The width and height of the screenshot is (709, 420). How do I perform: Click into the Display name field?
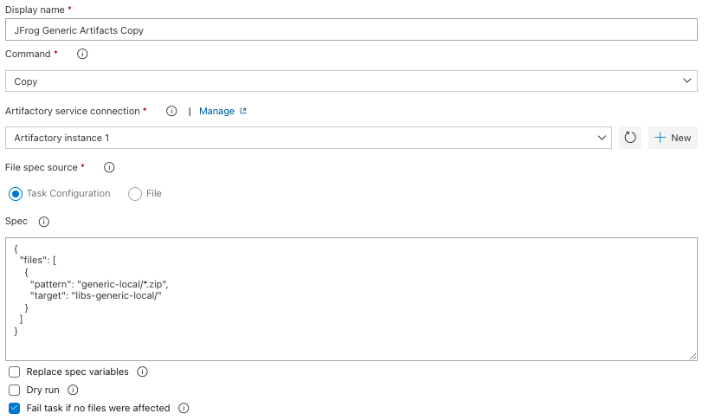[x=351, y=29]
